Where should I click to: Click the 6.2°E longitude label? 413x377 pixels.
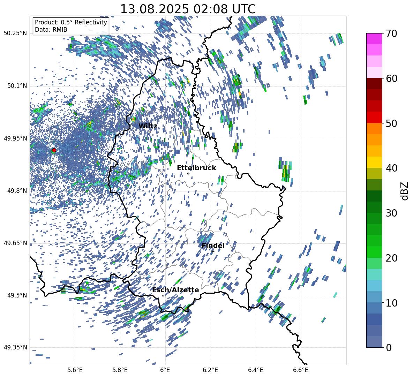(210, 370)
